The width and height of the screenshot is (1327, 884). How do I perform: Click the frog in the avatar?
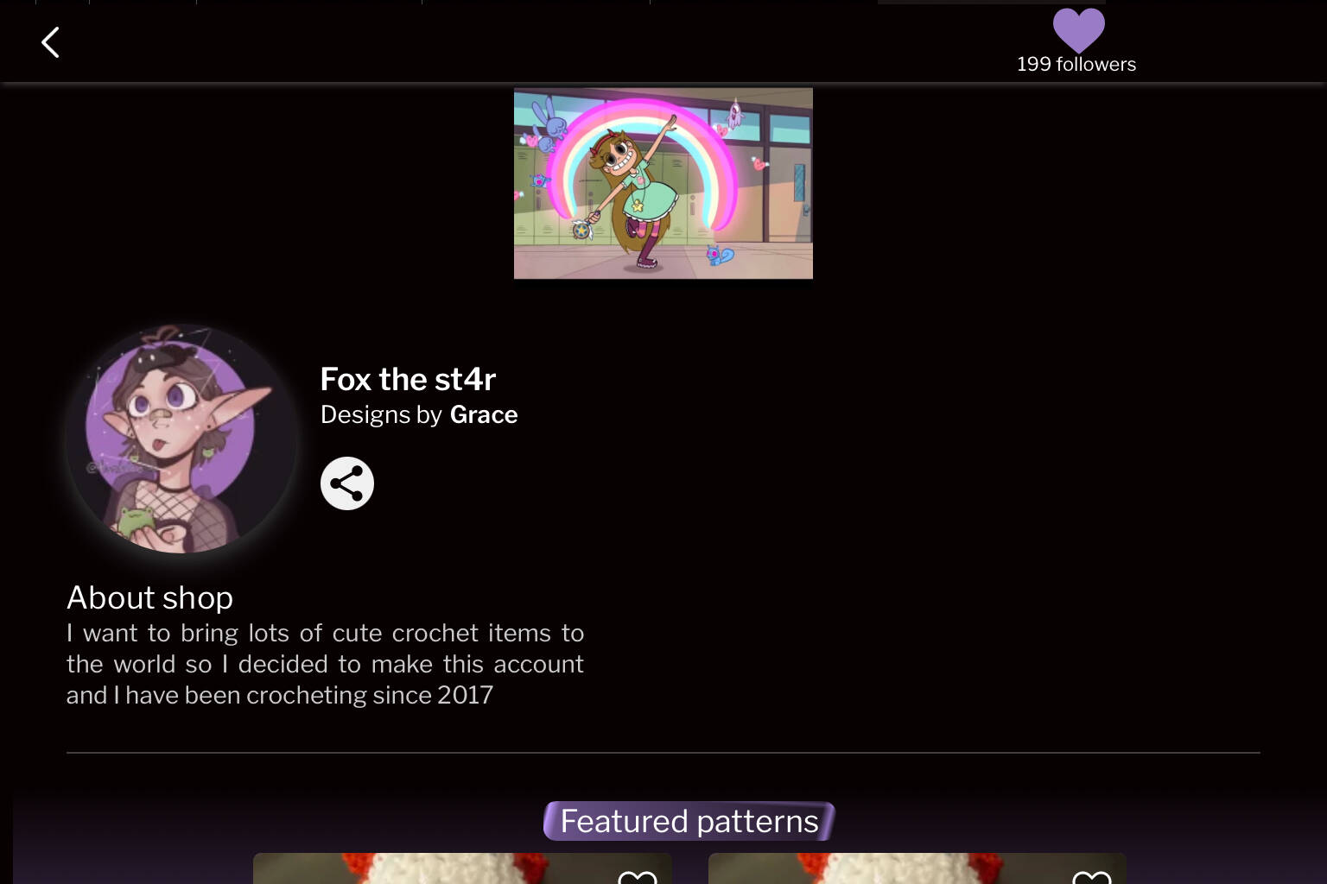tap(138, 521)
